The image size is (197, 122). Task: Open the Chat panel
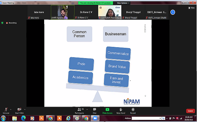coord(94,110)
